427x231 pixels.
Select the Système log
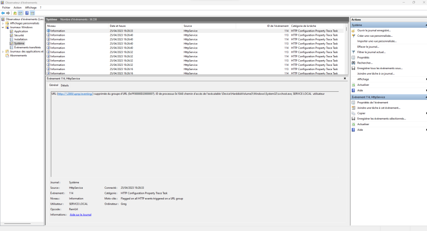[19, 44]
